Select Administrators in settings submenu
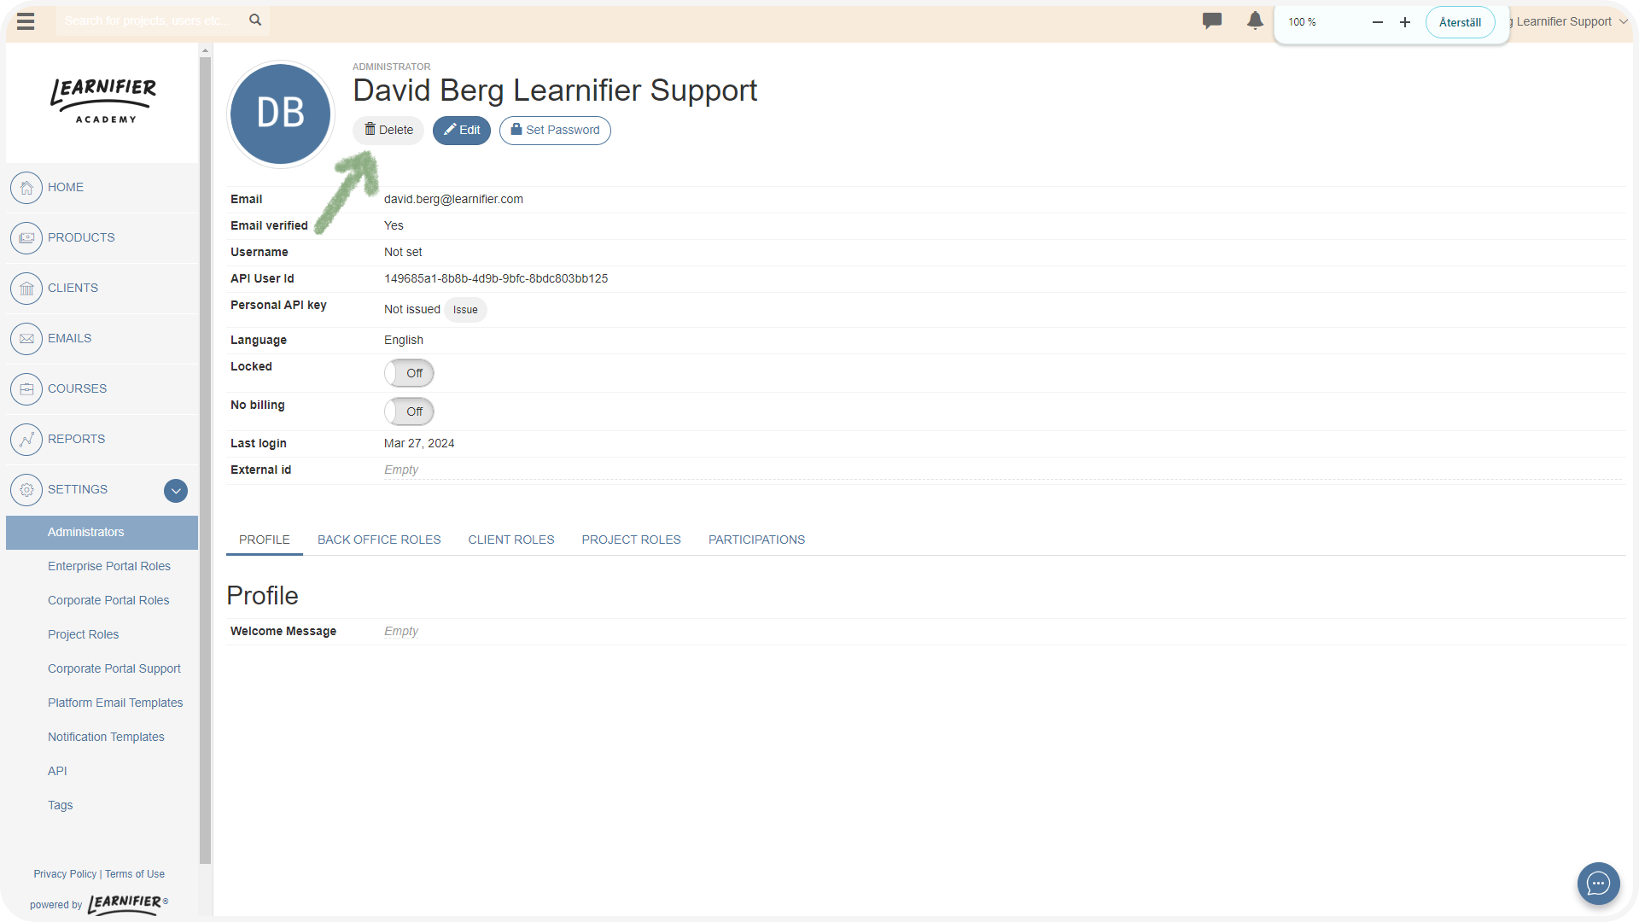This screenshot has width=1639, height=922. [102, 533]
